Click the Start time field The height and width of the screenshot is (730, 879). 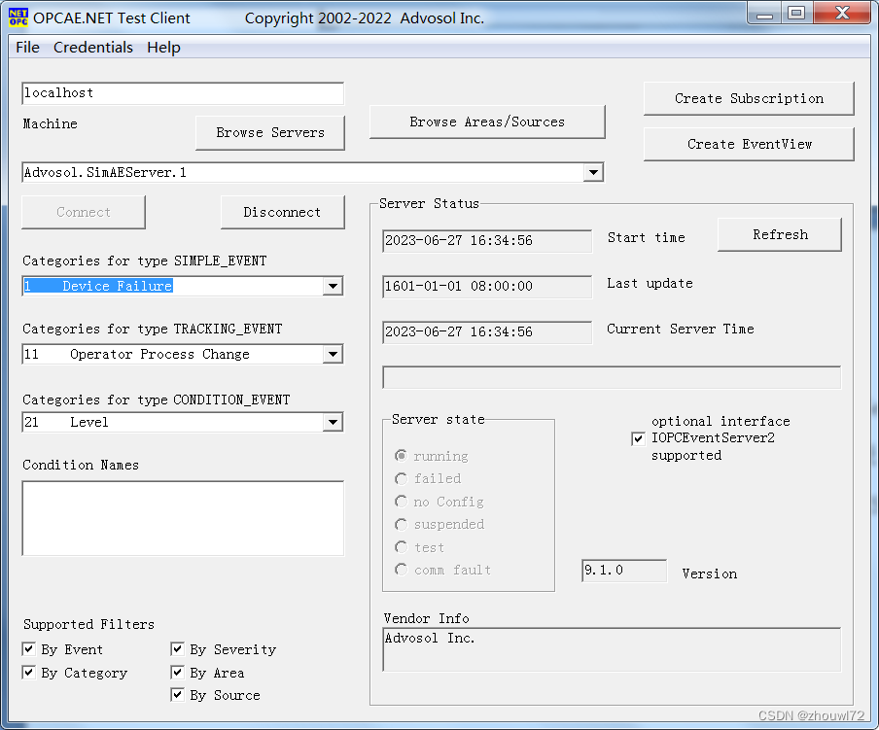(487, 241)
